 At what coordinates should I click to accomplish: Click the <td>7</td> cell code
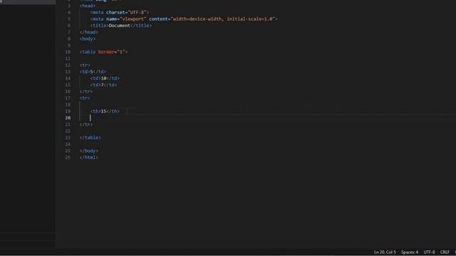pos(103,85)
